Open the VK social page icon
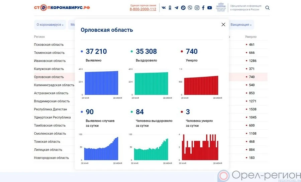301x182 pixels. (x=164, y=8)
